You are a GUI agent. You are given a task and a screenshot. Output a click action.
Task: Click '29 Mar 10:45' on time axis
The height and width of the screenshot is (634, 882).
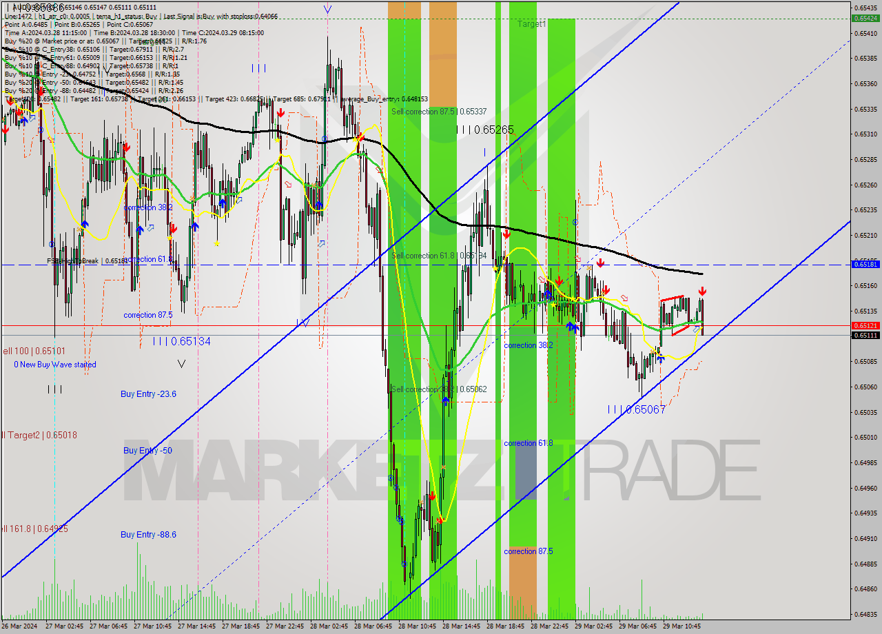[681, 626]
